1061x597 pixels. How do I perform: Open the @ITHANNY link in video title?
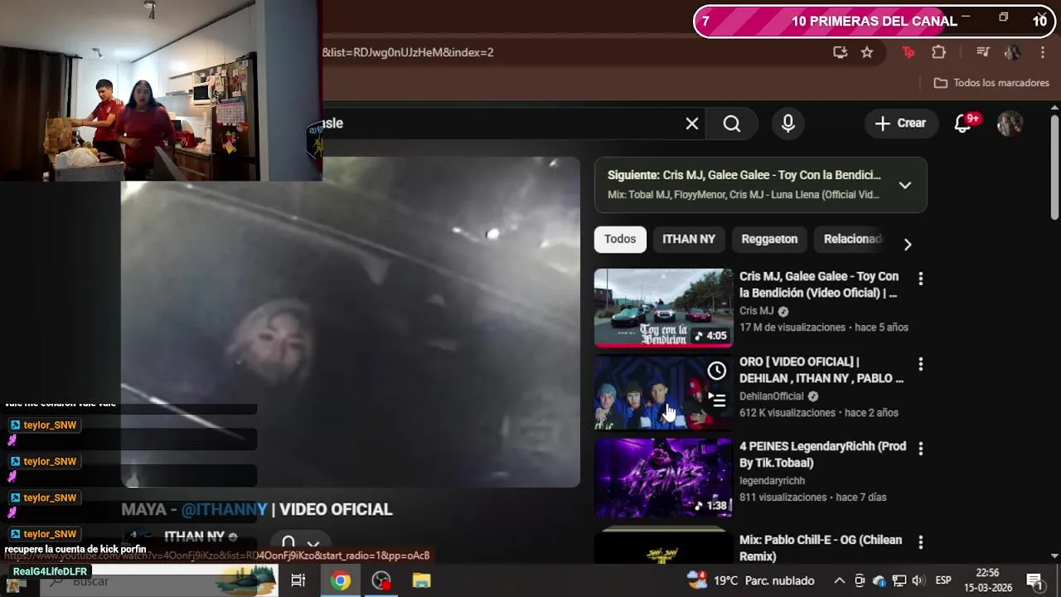[x=225, y=509]
